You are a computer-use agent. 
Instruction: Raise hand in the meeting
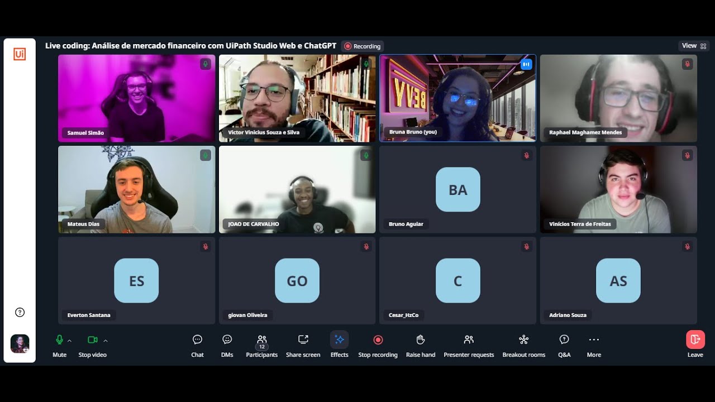[x=420, y=345]
